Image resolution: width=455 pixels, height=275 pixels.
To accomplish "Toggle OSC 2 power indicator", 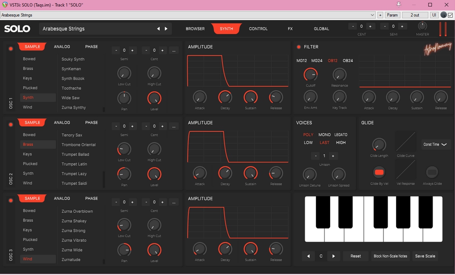I will (11, 125).
